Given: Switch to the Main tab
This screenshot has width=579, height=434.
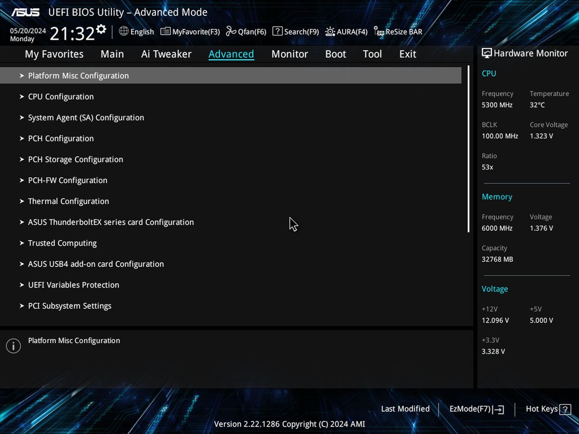Looking at the screenshot, I should click(x=112, y=54).
